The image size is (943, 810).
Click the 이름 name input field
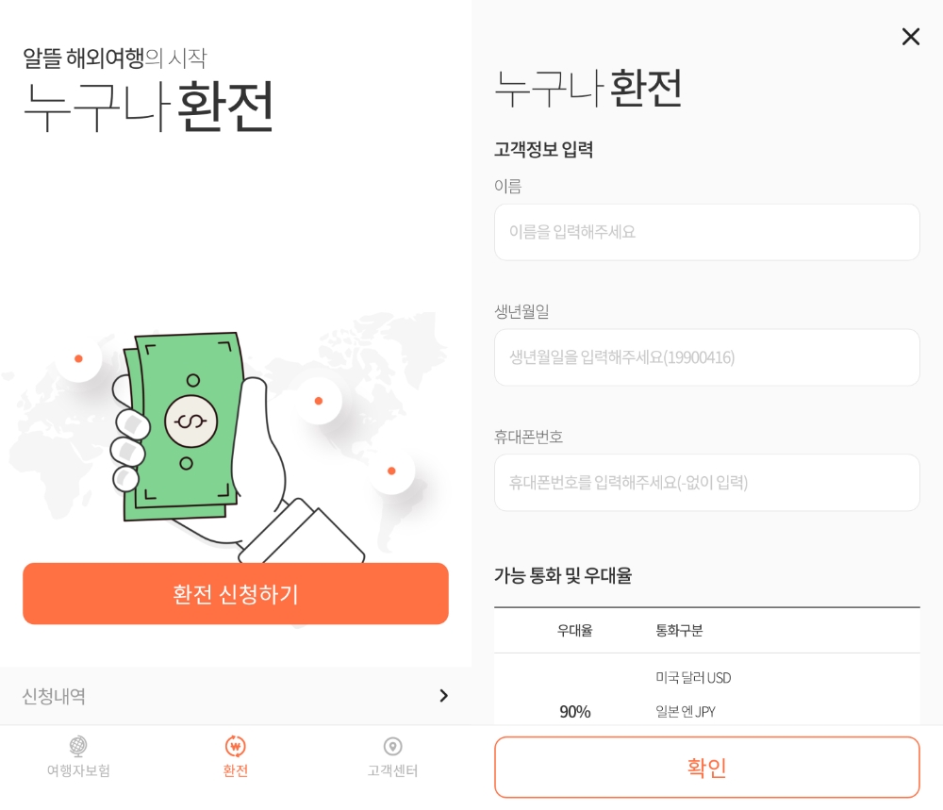coord(706,232)
